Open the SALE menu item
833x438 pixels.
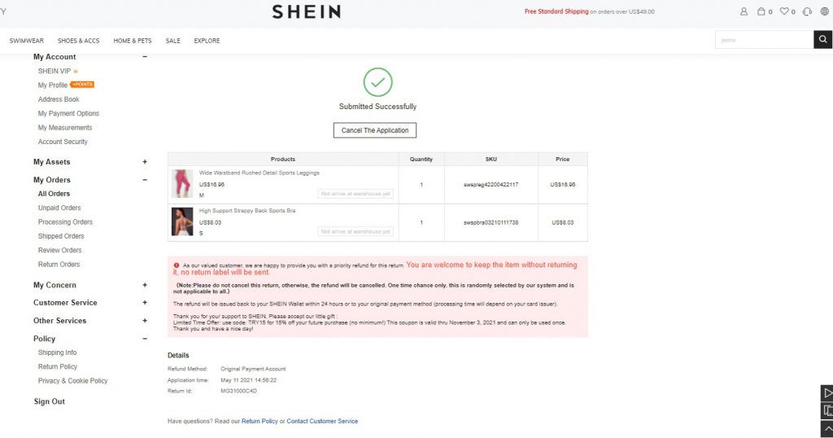172,41
